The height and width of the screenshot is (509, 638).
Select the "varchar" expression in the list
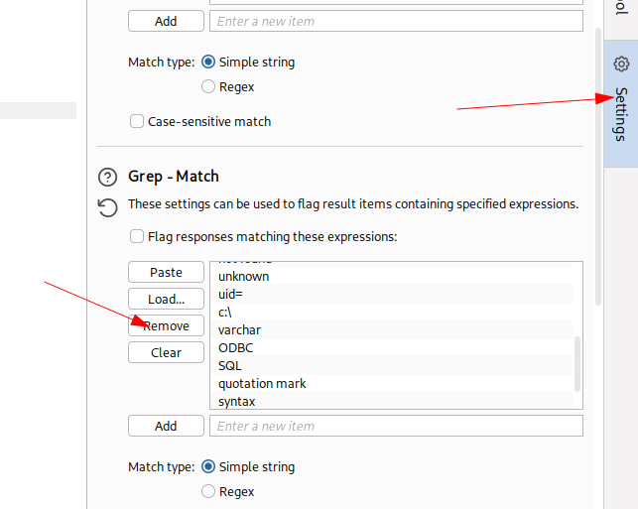coord(239,329)
